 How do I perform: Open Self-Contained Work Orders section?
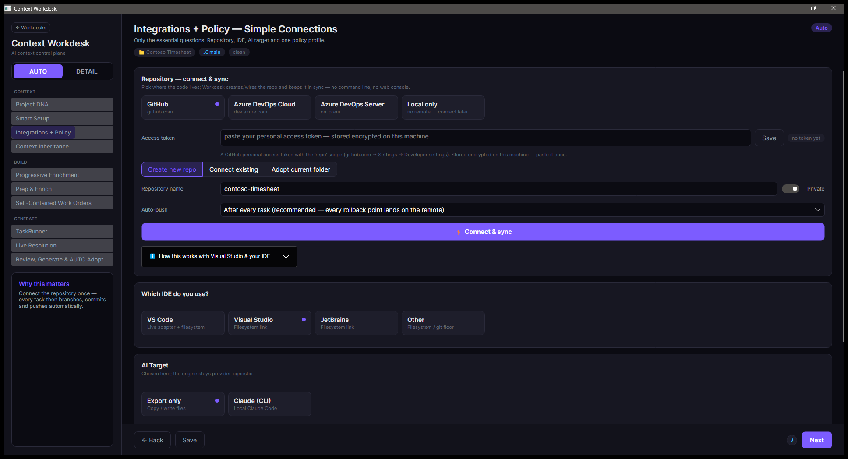coord(62,203)
